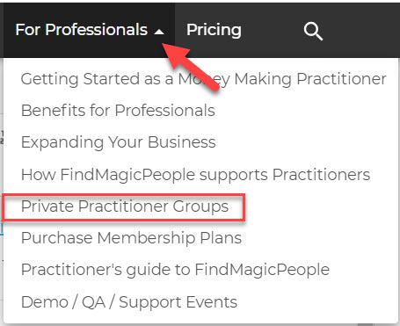
Task: Go to the Pricing nav item
Action: 214,30
